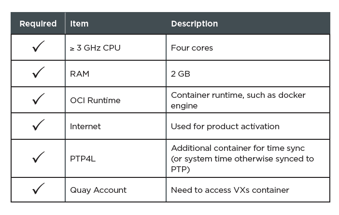Click the Description column header
The height and width of the screenshot is (215, 339).
(194, 24)
